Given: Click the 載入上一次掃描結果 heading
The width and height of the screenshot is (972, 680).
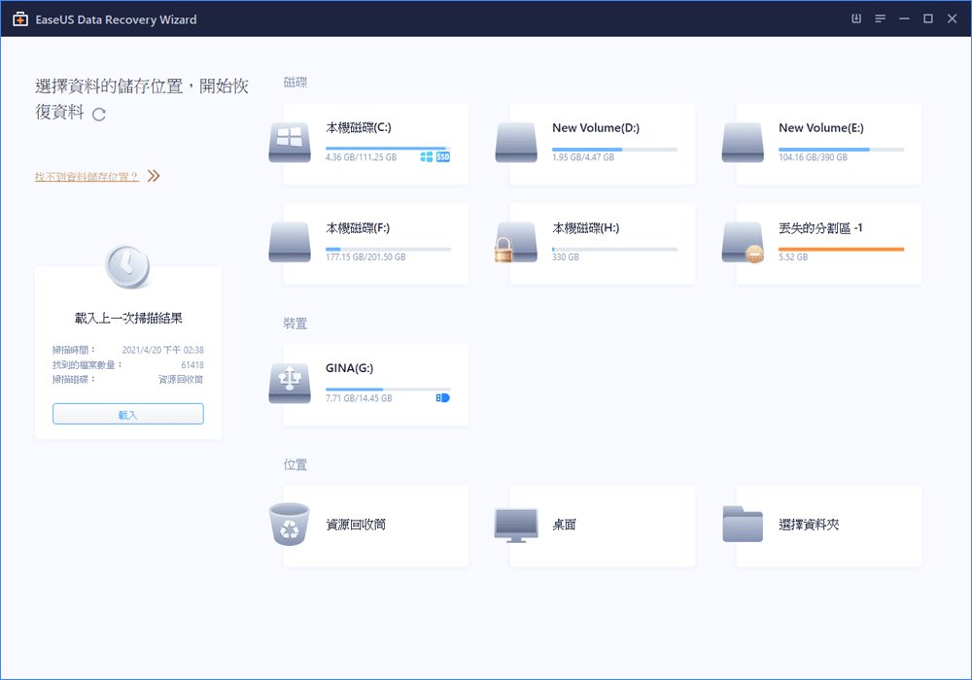Looking at the screenshot, I should pos(128,319).
